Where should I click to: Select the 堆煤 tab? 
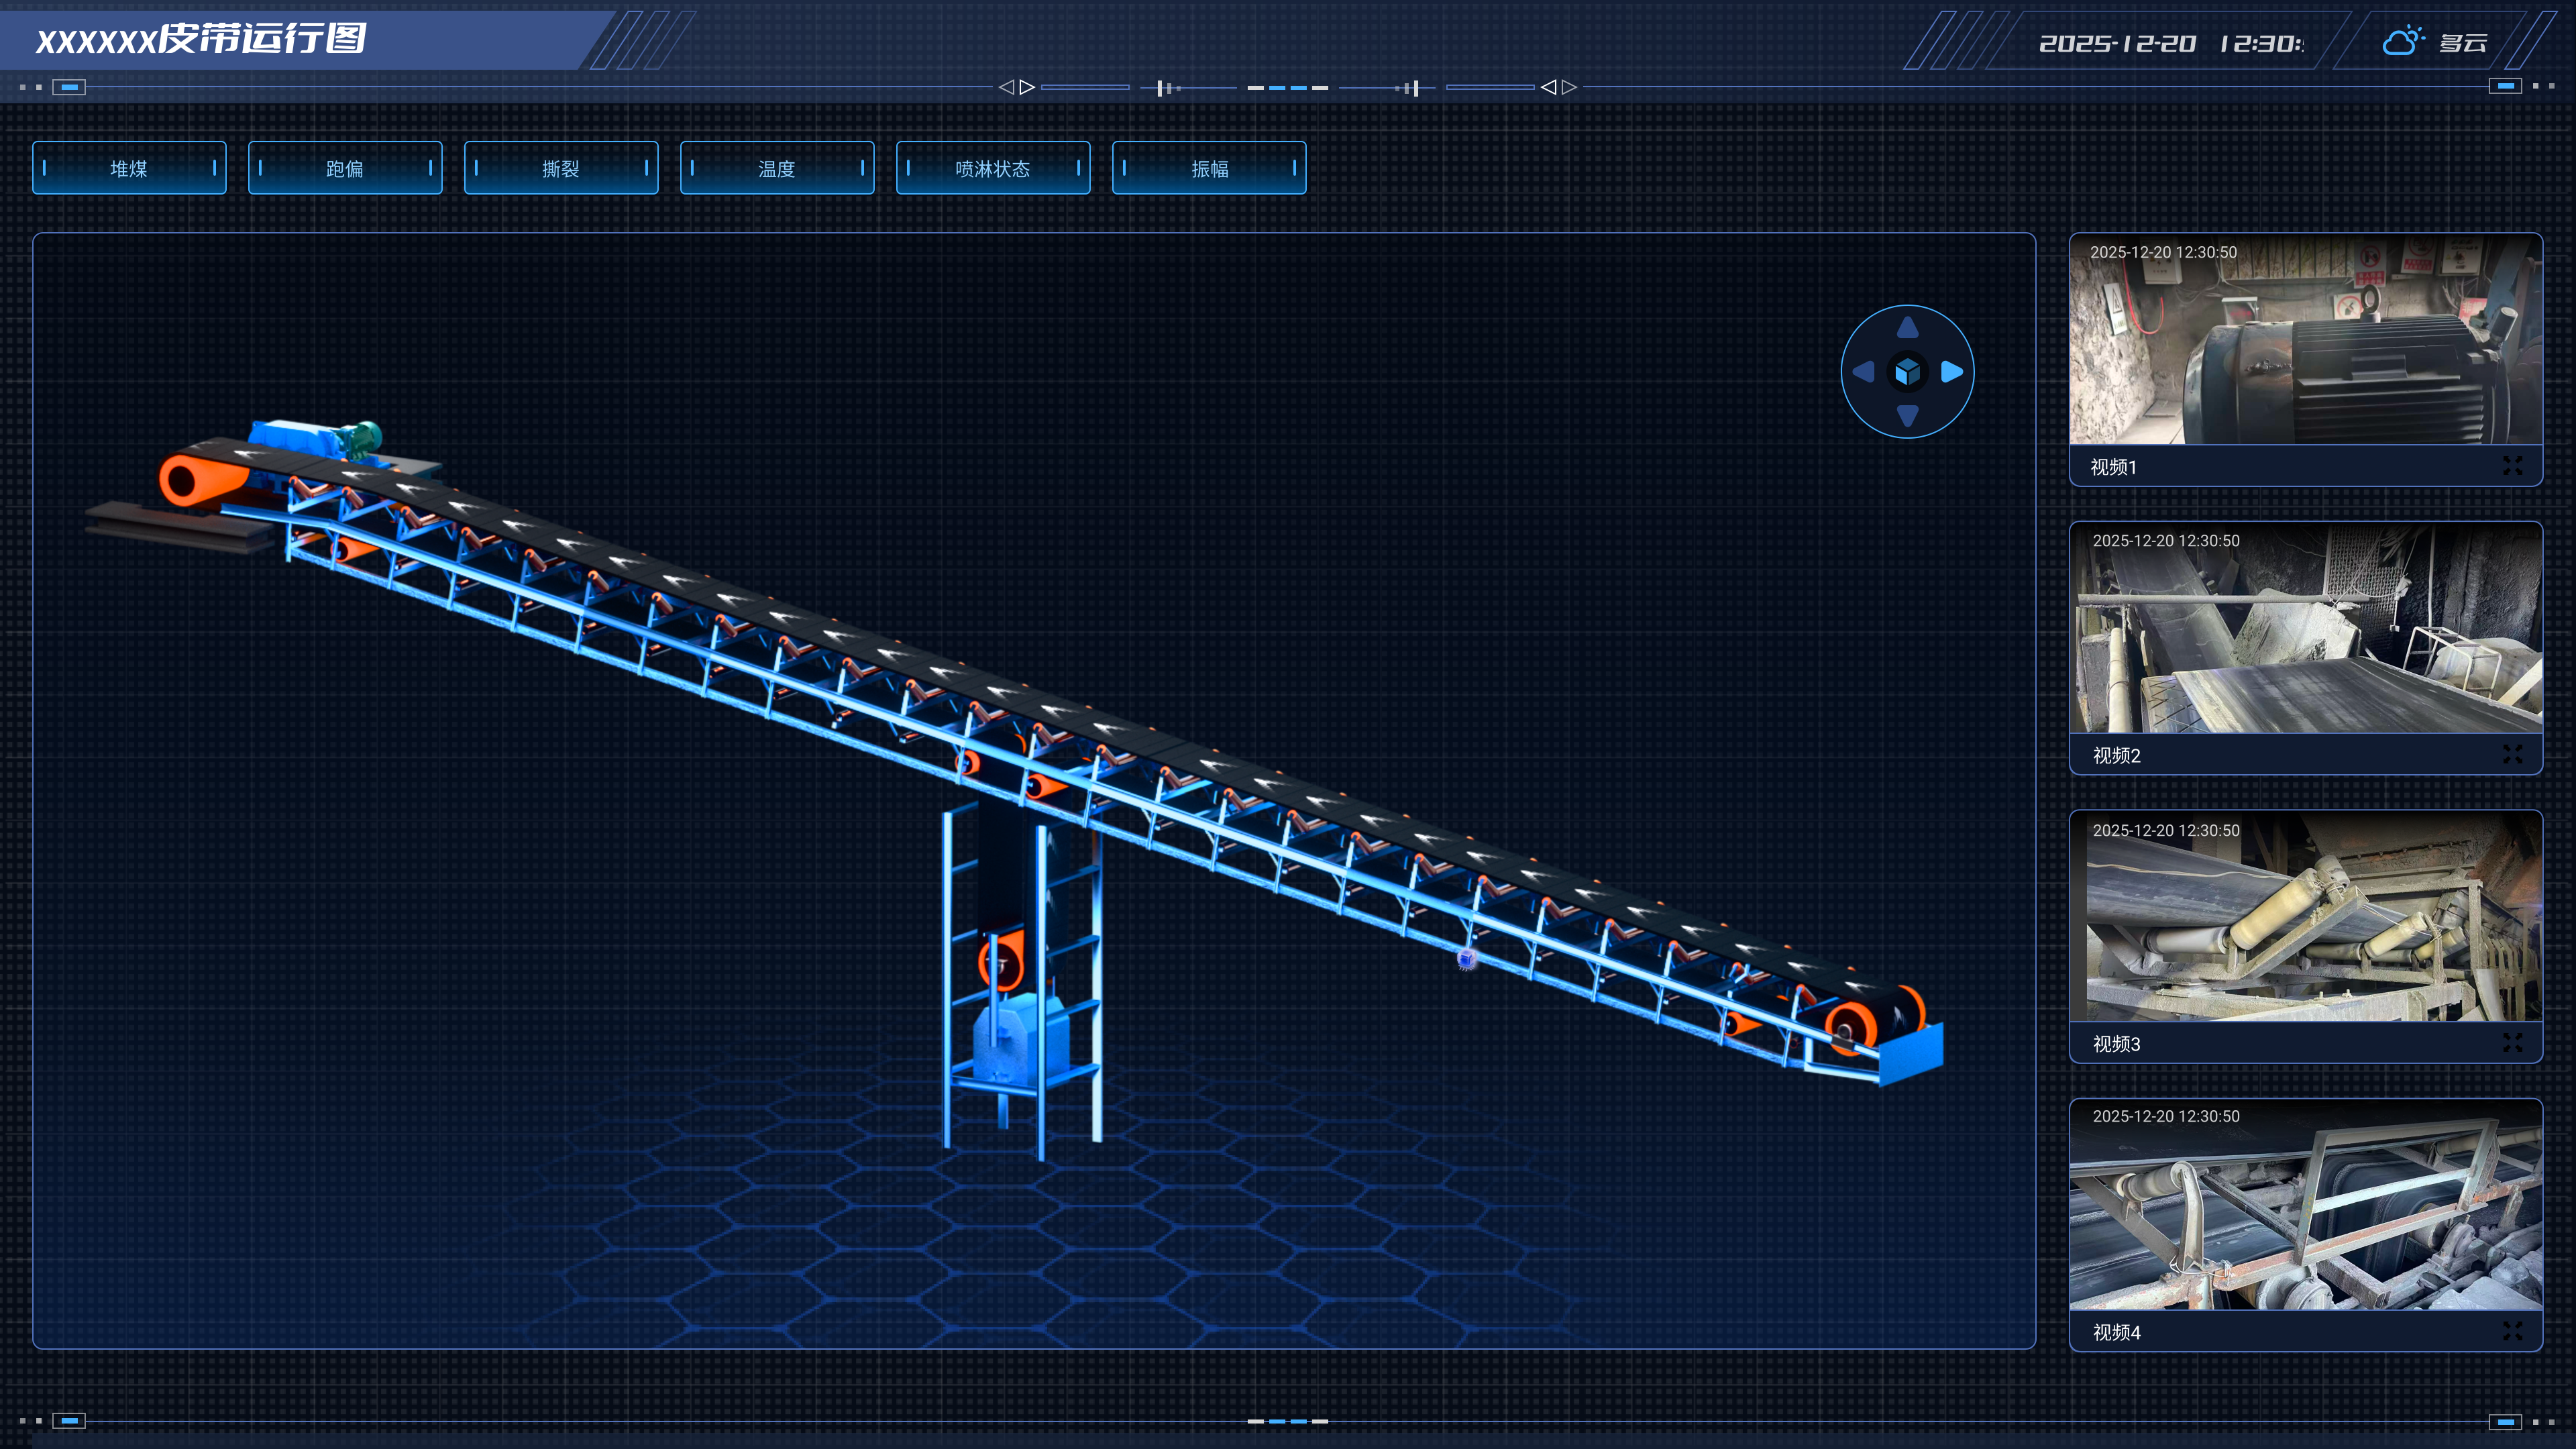coord(129,168)
